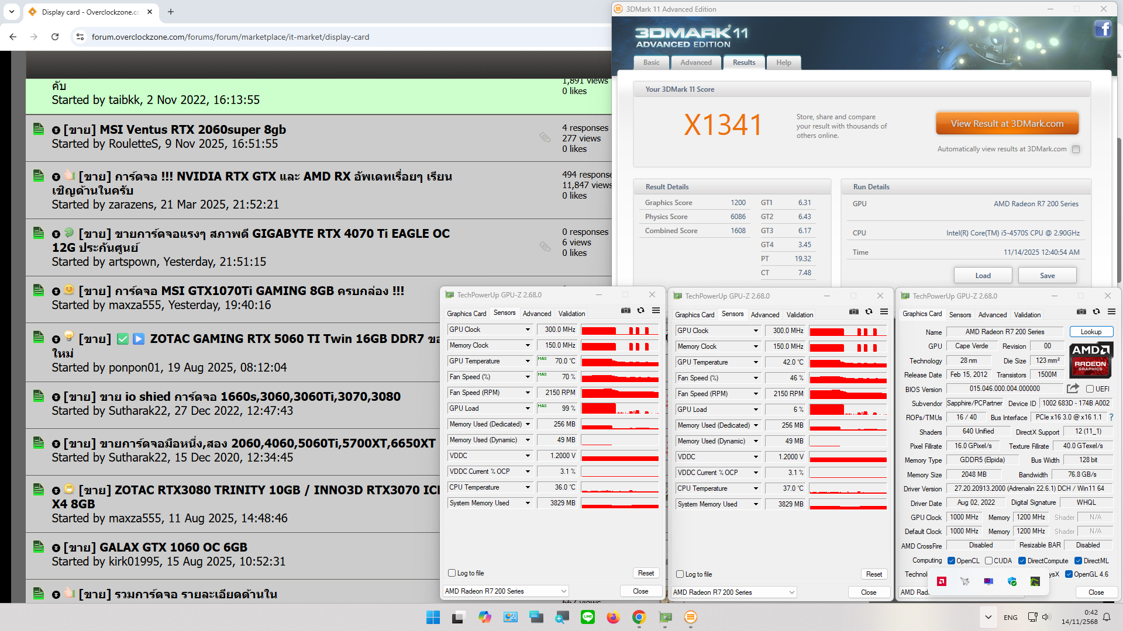Enable automatically view results at 3DMark.com
The width and height of the screenshot is (1123, 631).
1076,149
